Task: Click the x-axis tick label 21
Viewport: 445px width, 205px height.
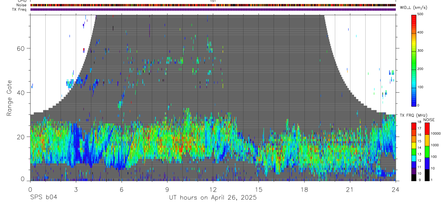Action: [x=350, y=189]
